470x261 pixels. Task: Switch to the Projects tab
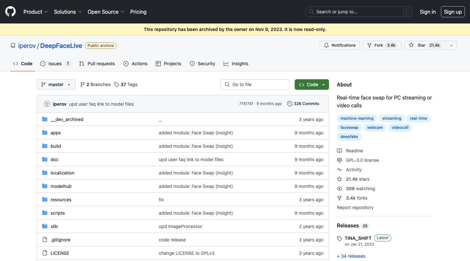click(168, 64)
